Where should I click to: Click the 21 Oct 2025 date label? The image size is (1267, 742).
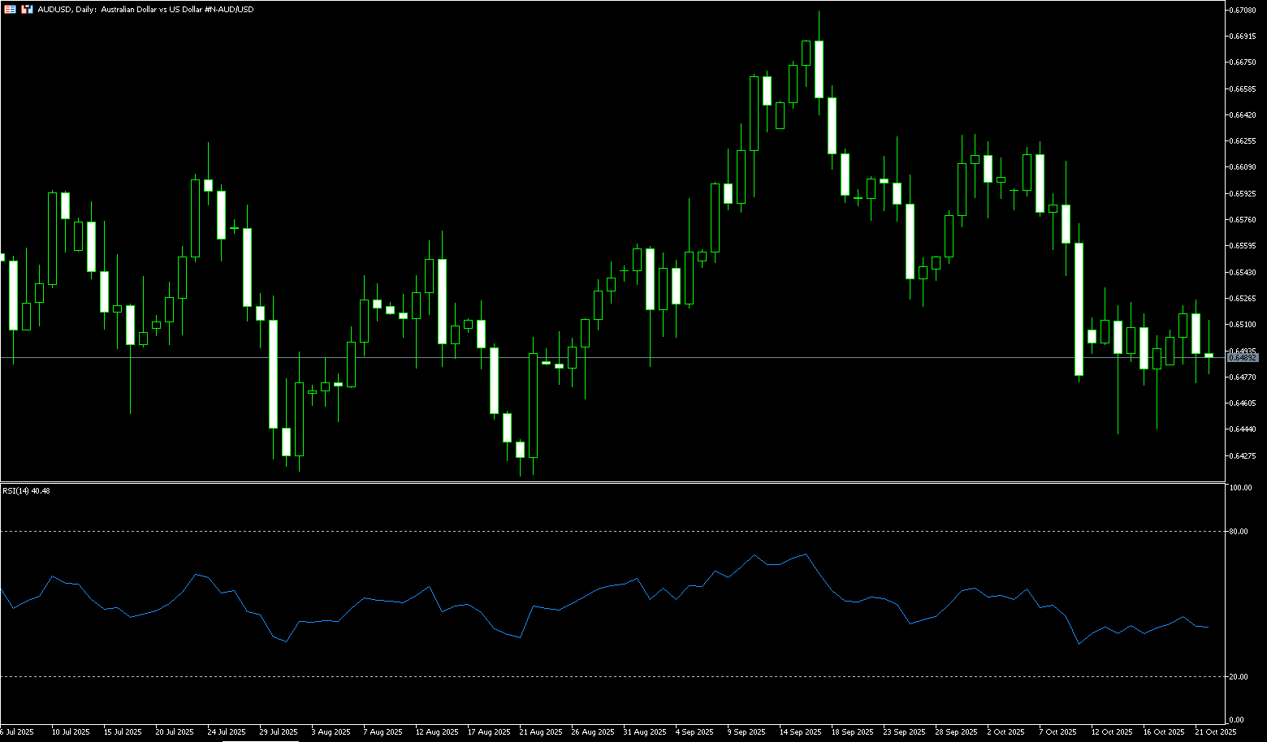click(1216, 731)
